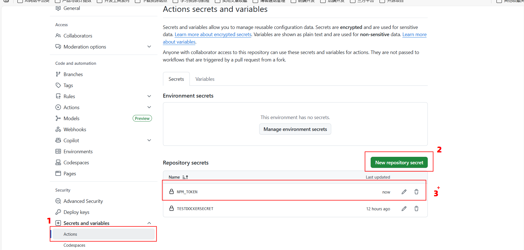The height and width of the screenshot is (250, 524).
Task: Open Codespaces under Code and automation
Action: point(76,163)
